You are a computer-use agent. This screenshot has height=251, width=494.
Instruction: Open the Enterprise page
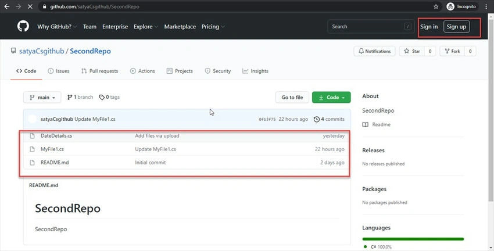tap(115, 27)
